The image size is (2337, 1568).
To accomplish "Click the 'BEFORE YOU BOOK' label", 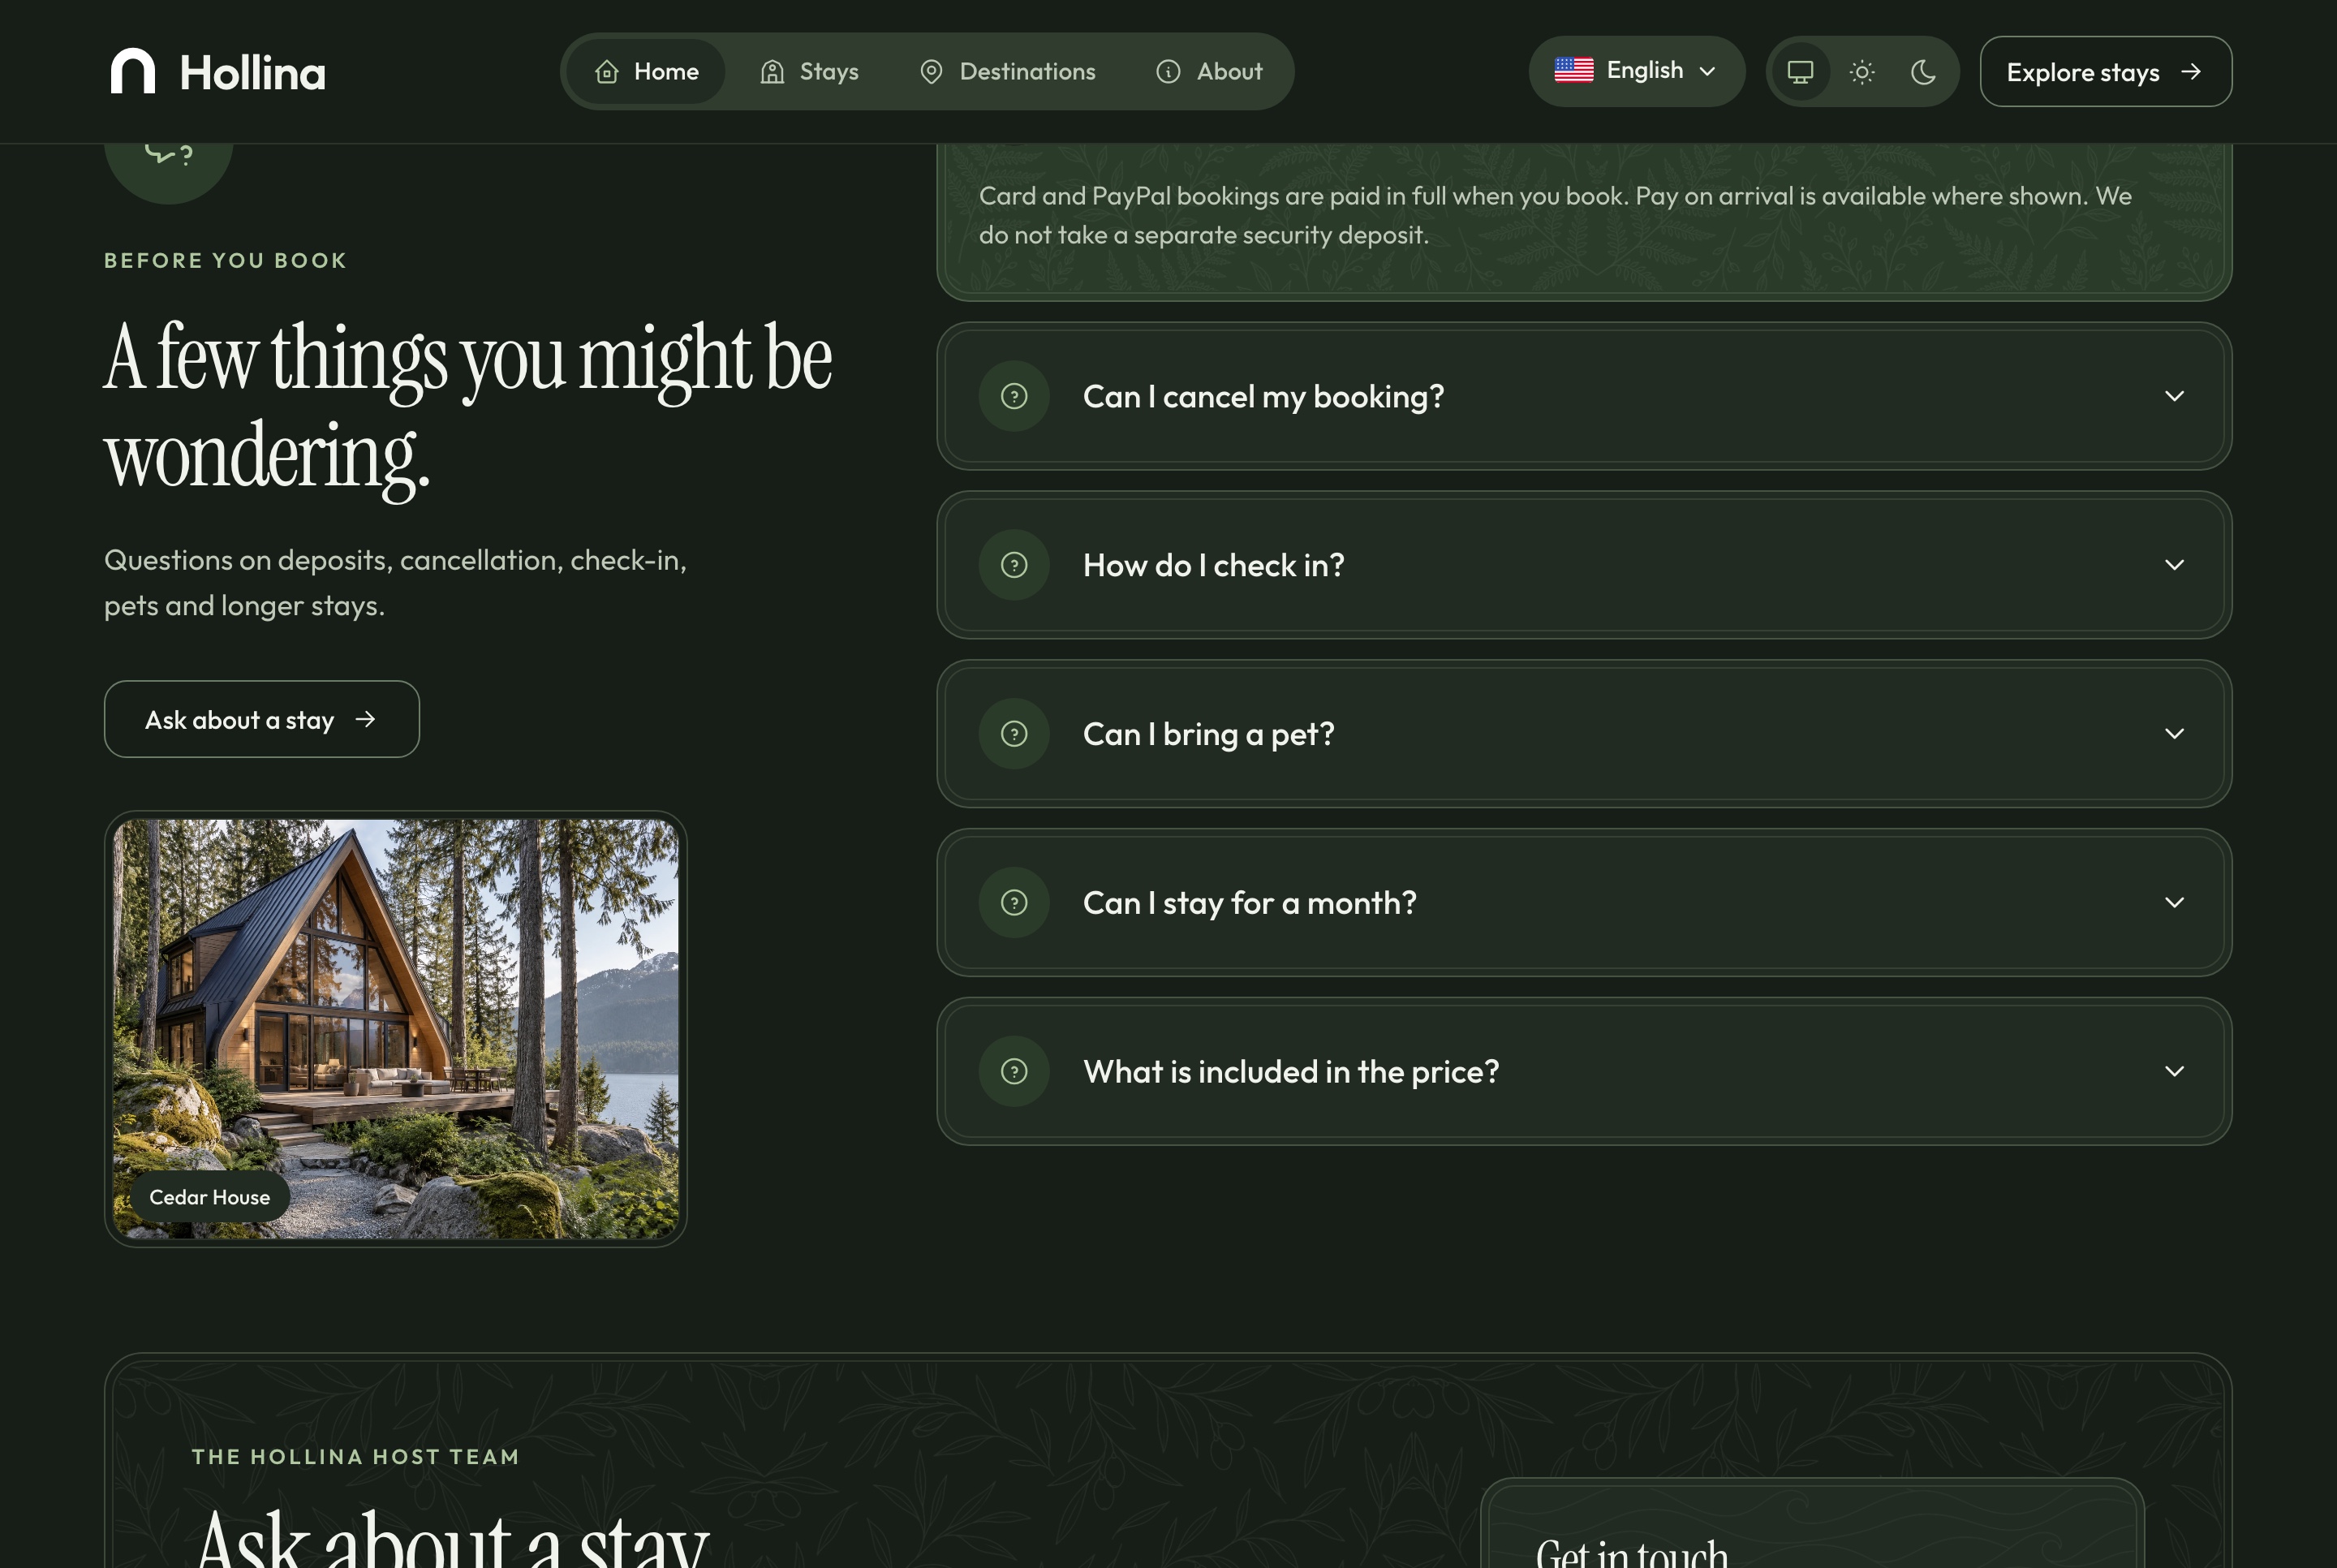I will 226,260.
